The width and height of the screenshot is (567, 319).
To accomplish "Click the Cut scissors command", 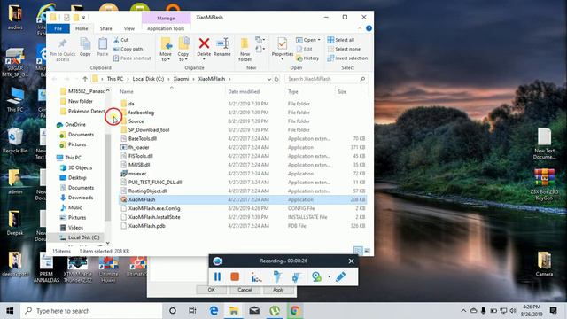I will click(121, 40).
